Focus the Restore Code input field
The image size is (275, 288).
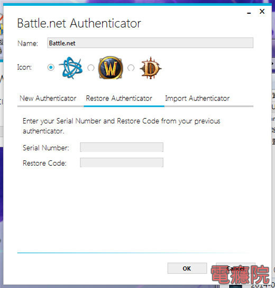click(x=122, y=163)
